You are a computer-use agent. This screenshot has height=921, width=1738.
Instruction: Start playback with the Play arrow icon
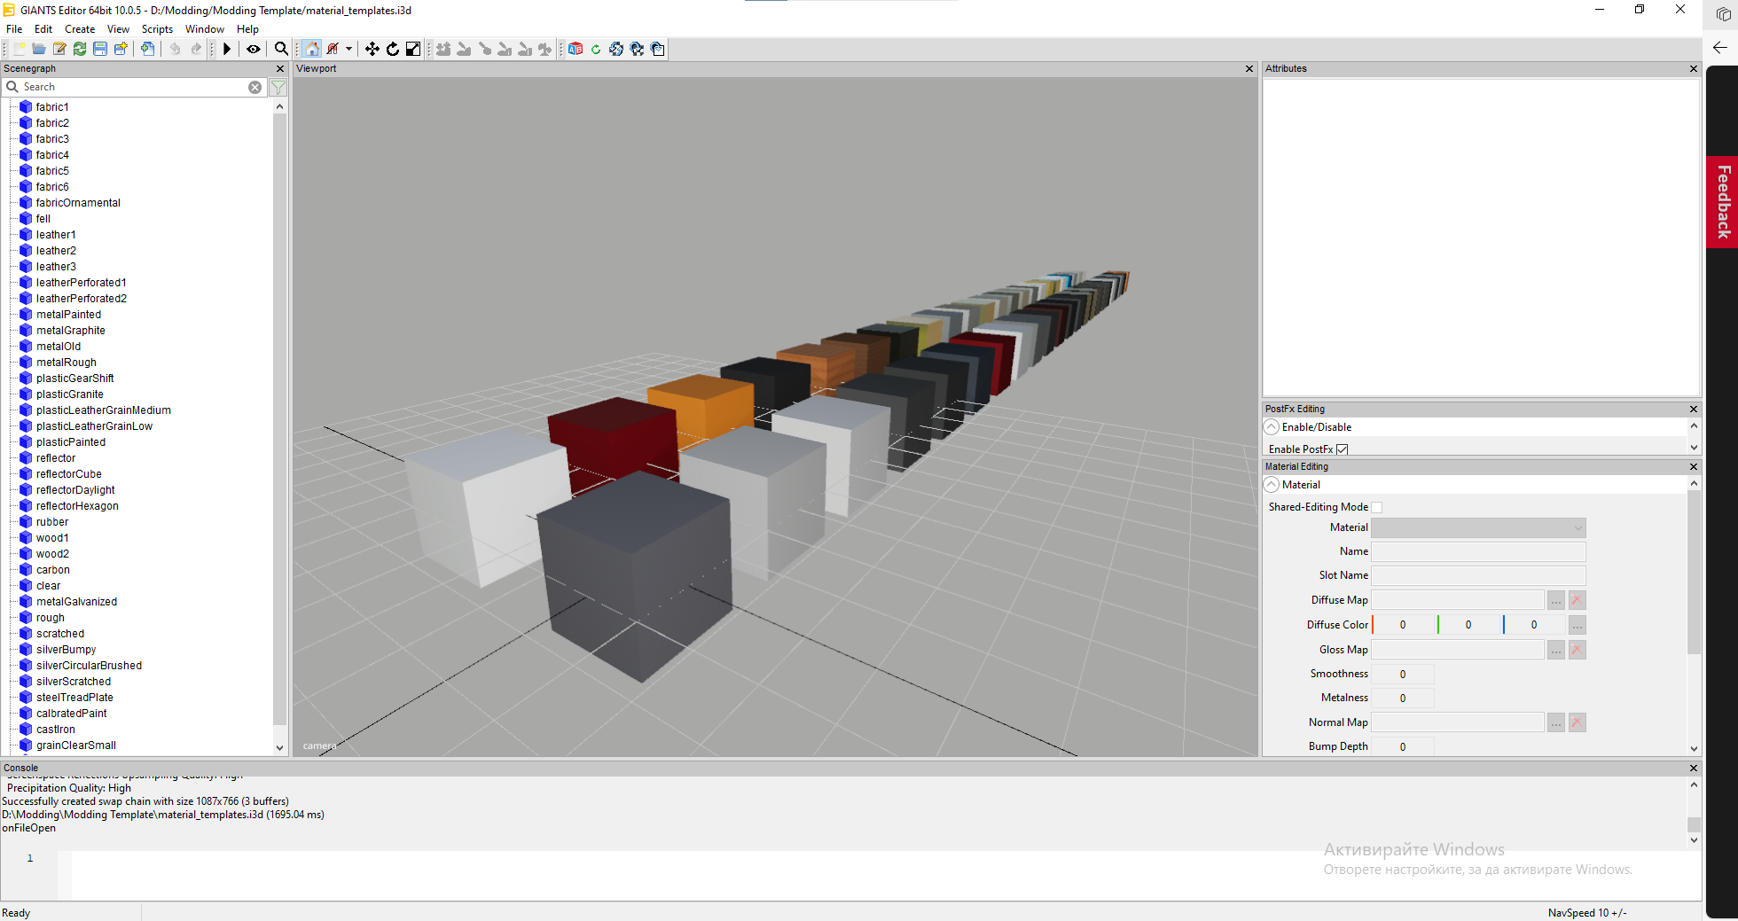point(227,49)
